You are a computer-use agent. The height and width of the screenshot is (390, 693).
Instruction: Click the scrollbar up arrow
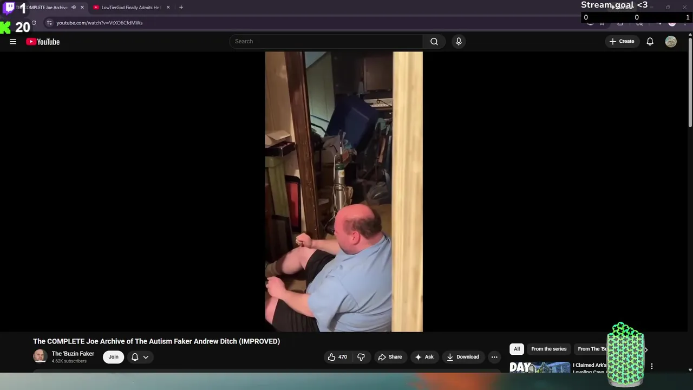point(690,35)
